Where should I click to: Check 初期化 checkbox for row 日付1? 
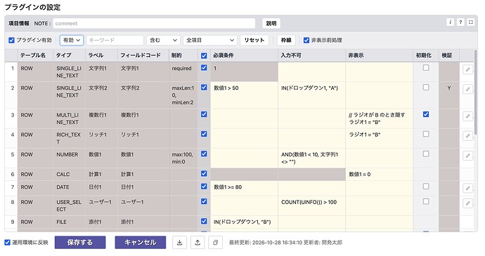pyautogui.click(x=426, y=186)
